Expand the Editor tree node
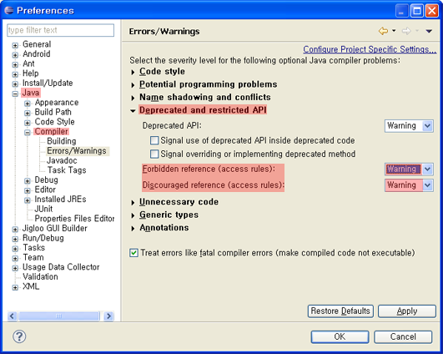Viewport: 443px width, 354px height. pos(28,190)
